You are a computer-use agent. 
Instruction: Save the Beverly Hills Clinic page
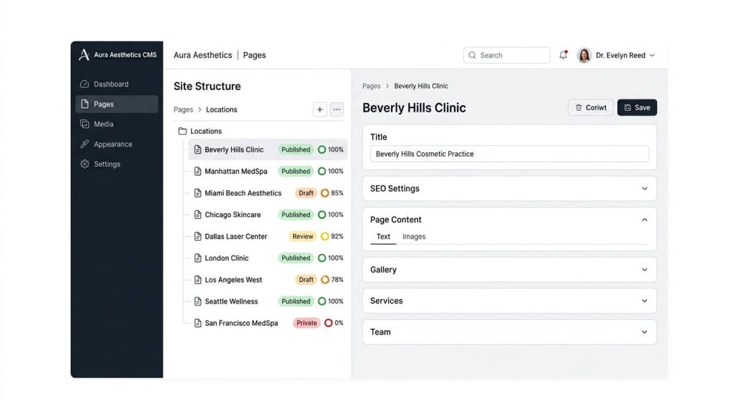point(637,107)
